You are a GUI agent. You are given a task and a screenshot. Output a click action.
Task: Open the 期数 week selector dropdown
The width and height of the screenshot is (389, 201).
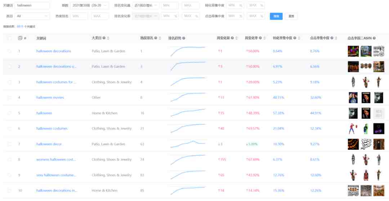point(90,5)
